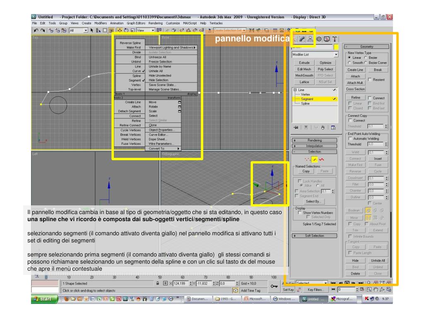Enable Show Vertex Numbers checkbox
Viewport: 424px width, 318px height.
(300, 212)
